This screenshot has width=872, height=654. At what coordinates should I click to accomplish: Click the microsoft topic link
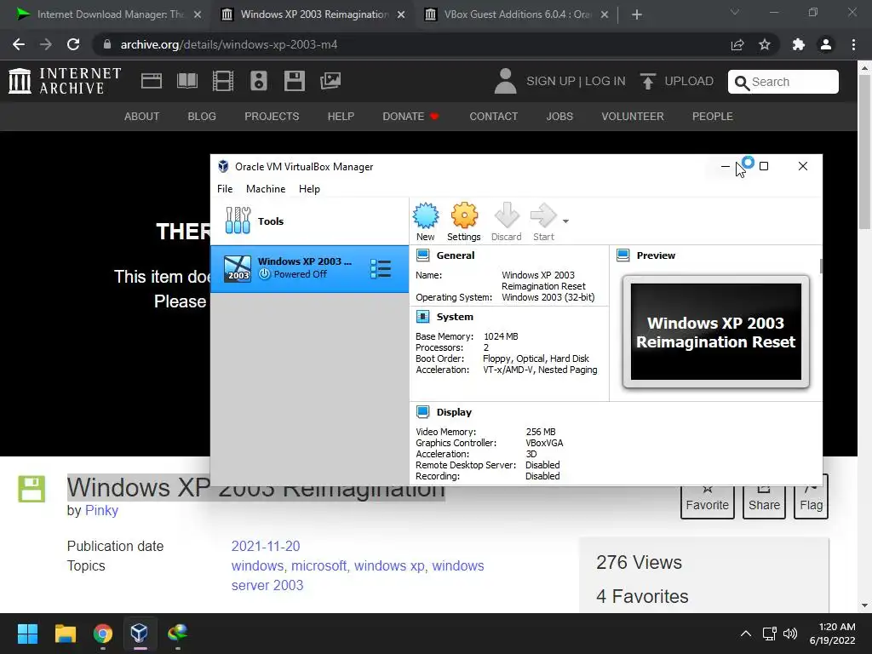point(318,565)
